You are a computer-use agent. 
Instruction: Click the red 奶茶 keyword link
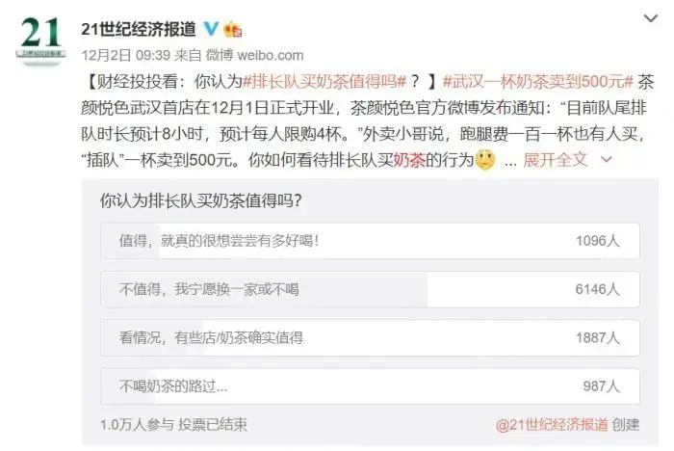(x=409, y=160)
